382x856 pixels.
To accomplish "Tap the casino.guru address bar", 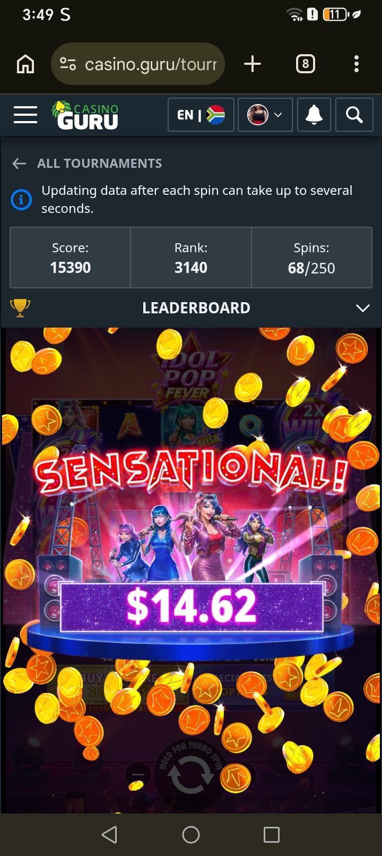I will [138, 64].
